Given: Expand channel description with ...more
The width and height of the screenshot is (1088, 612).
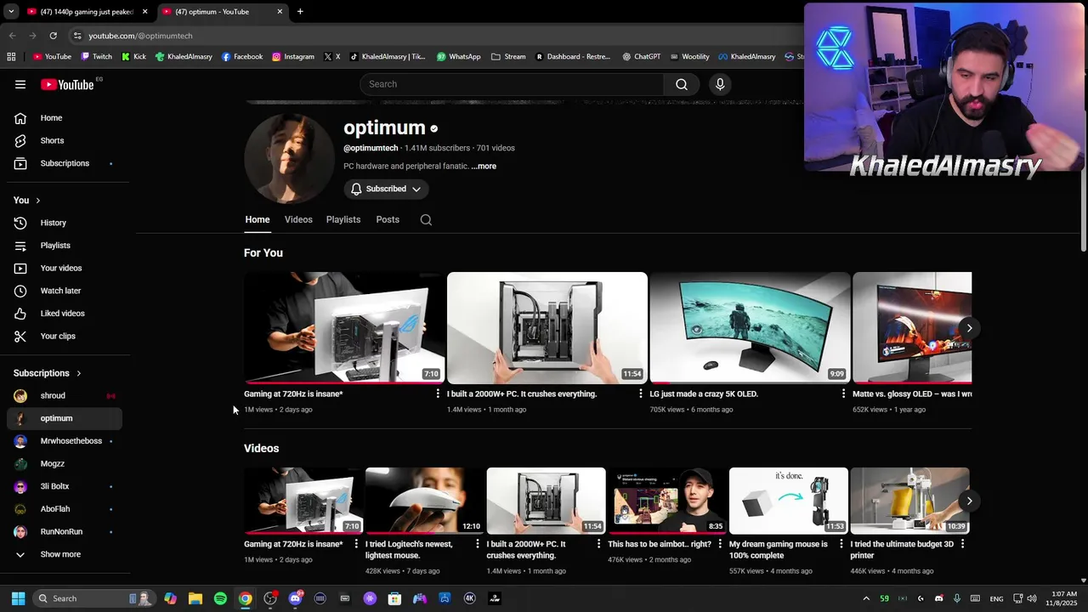Looking at the screenshot, I should tap(484, 167).
